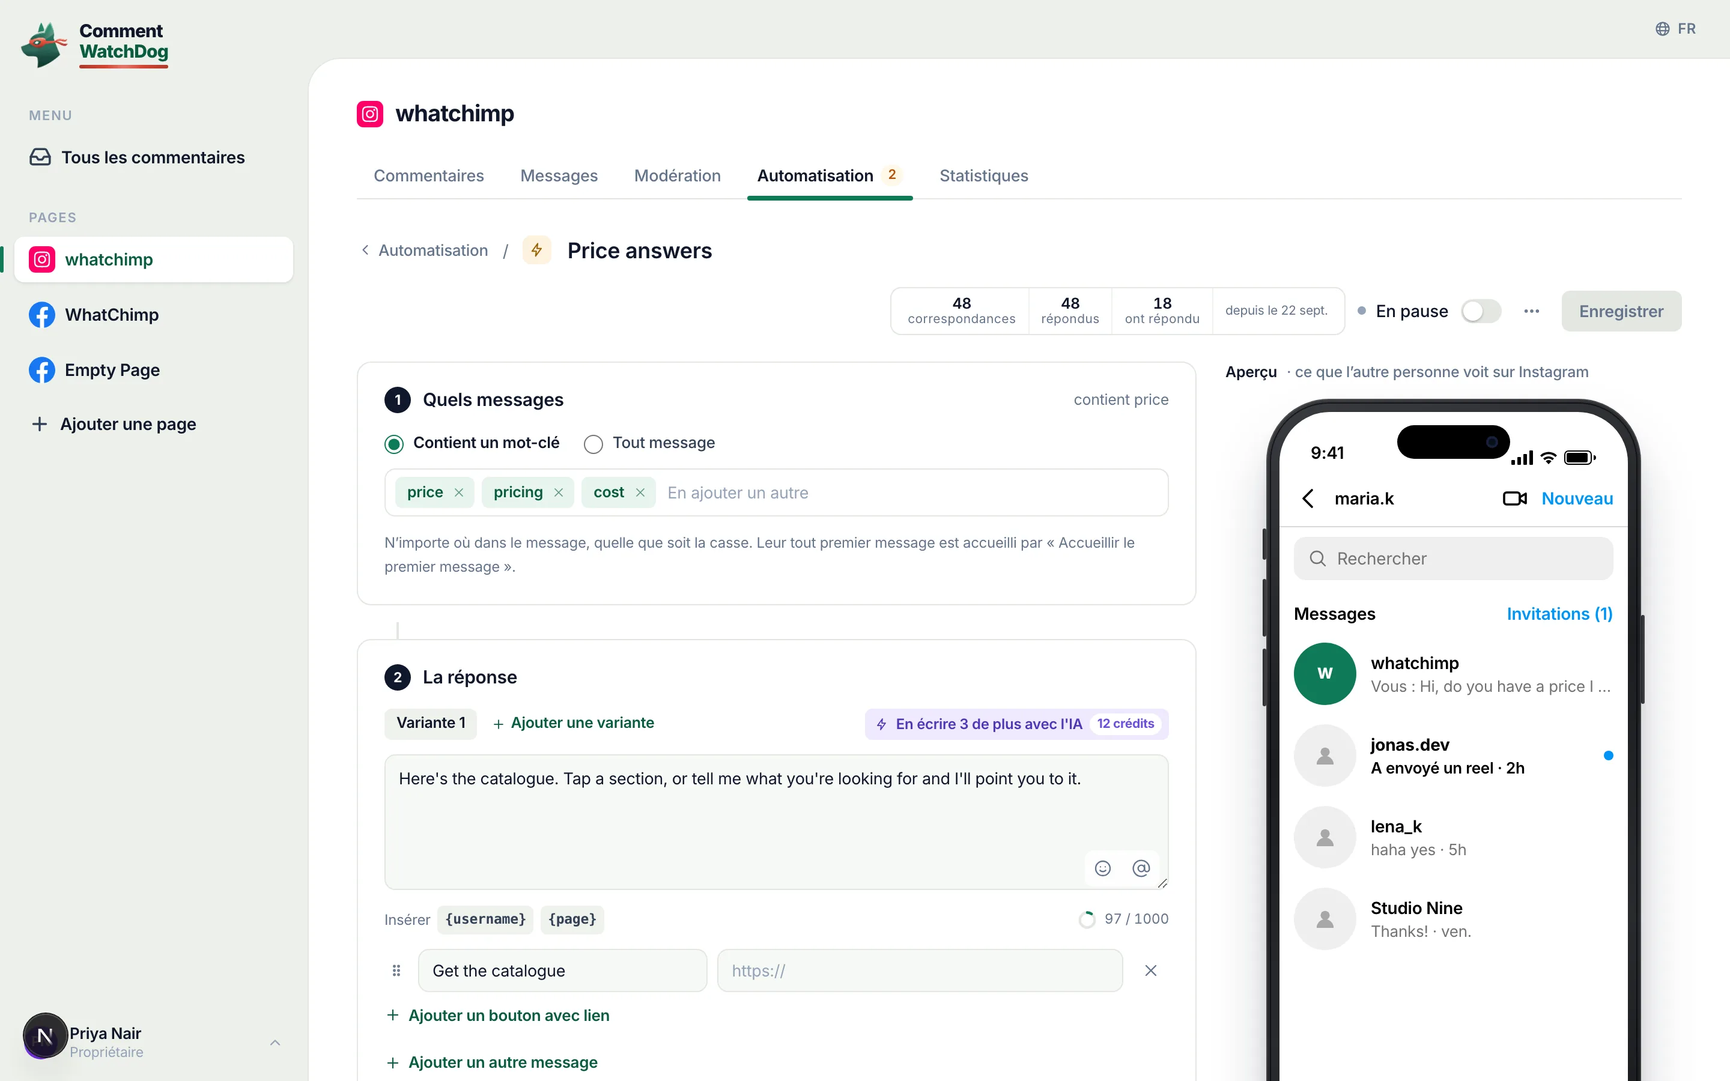Click the Studio Nine avatar in preview

[x=1325, y=919]
